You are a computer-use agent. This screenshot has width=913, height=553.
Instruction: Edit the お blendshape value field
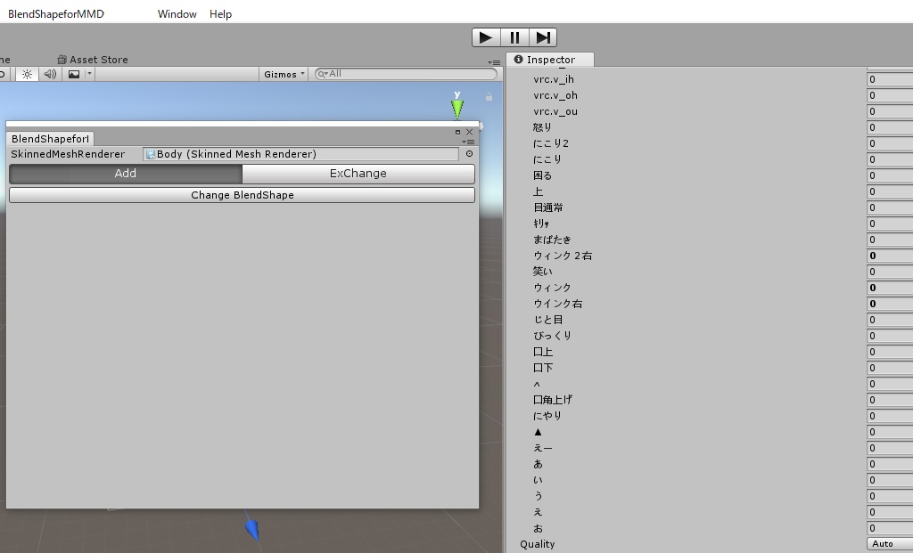890,528
